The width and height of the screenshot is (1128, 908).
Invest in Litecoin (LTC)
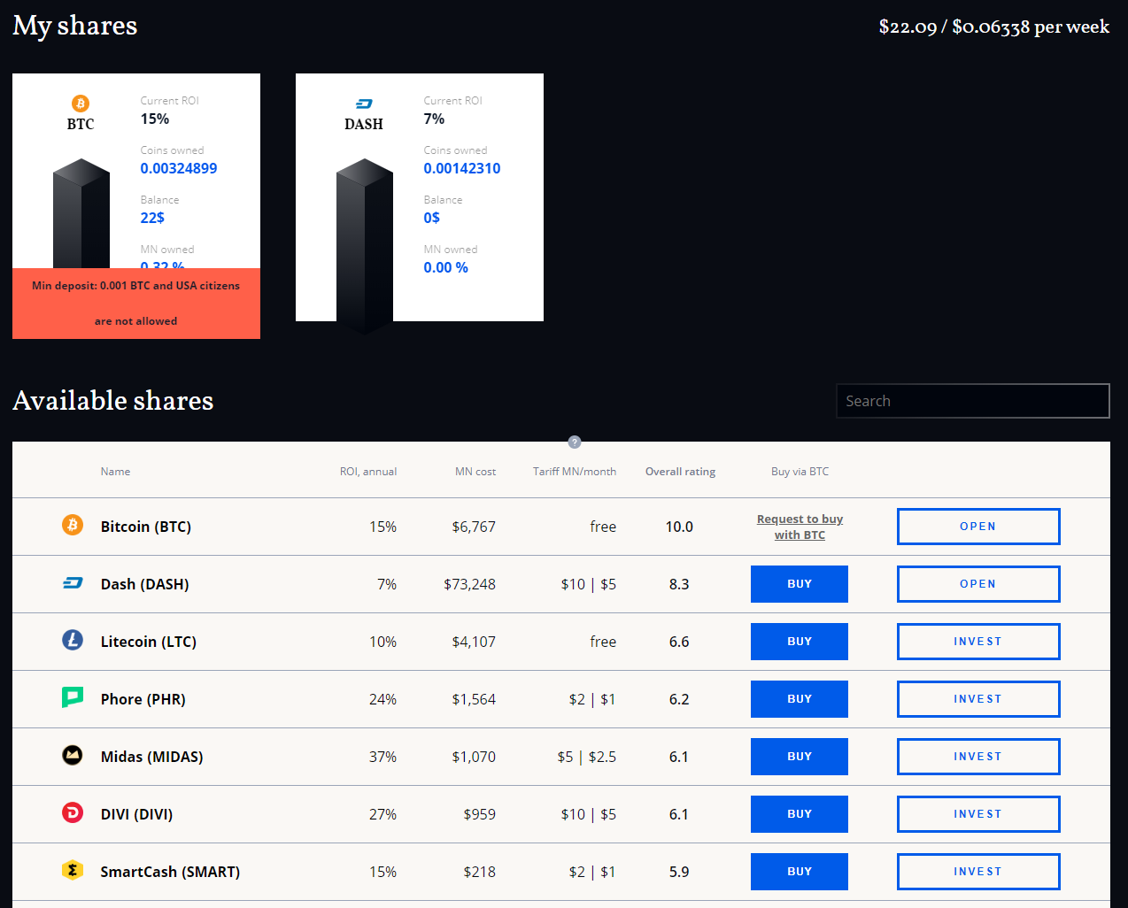[978, 642]
